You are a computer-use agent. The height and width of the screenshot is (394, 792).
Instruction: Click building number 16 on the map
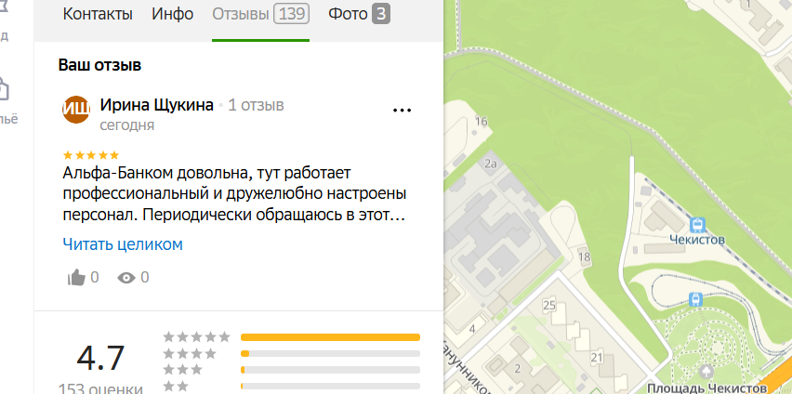(482, 121)
